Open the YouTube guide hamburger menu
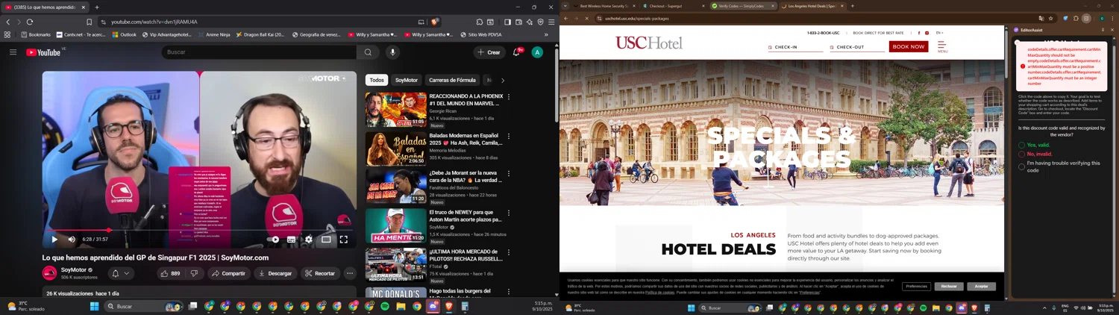 [13, 52]
